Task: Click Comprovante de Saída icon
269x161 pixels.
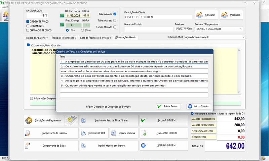Action: coord(28,146)
